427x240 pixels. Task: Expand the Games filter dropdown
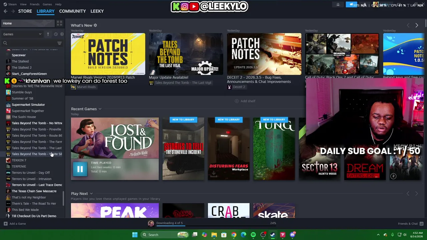click(22, 34)
